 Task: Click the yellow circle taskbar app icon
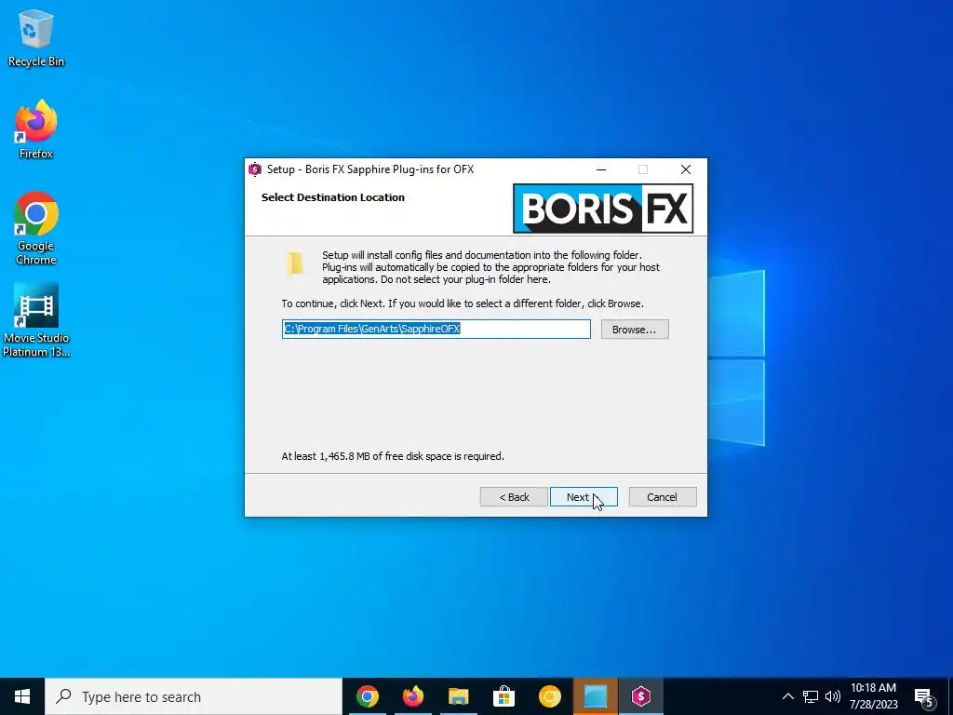549,696
